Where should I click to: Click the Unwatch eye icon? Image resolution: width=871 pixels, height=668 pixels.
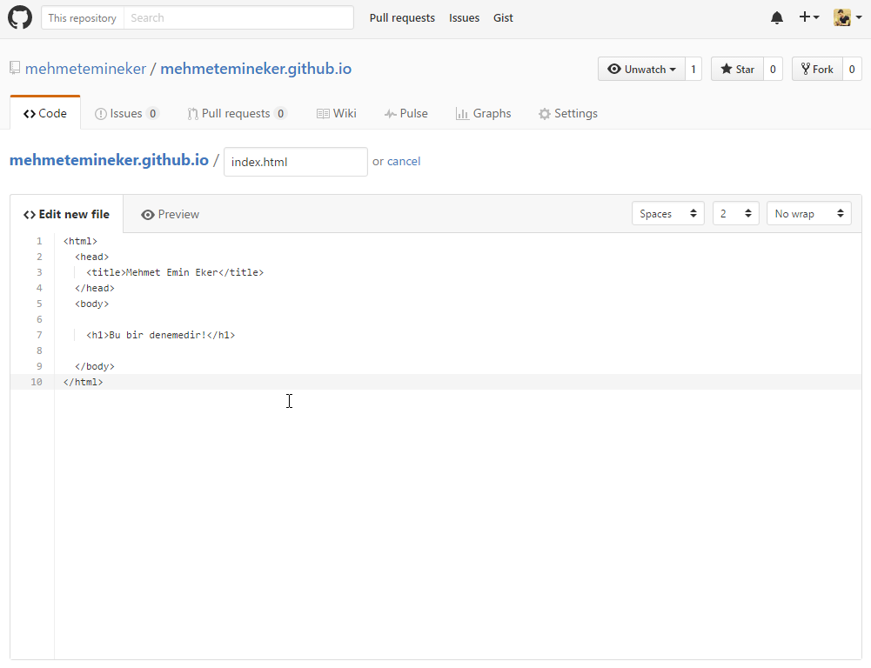pyautogui.click(x=613, y=69)
